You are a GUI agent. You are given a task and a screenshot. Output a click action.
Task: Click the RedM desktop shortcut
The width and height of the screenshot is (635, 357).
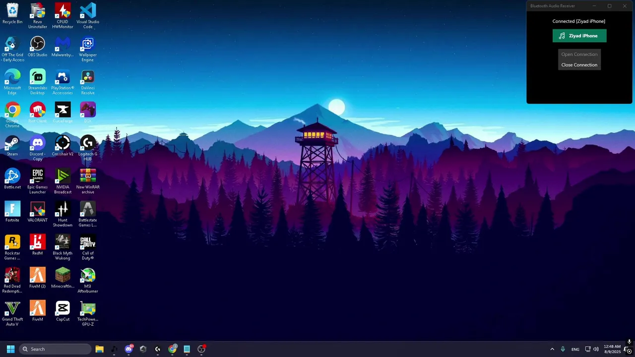pos(38,245)
